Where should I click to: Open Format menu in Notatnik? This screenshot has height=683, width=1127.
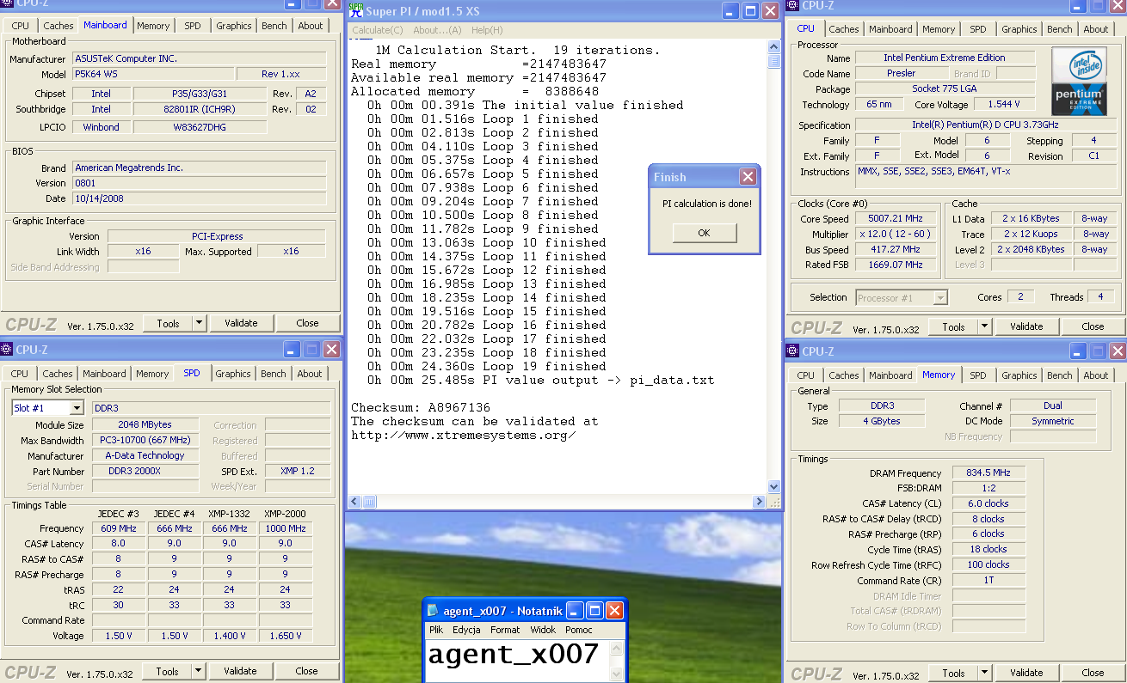[505, 630]
